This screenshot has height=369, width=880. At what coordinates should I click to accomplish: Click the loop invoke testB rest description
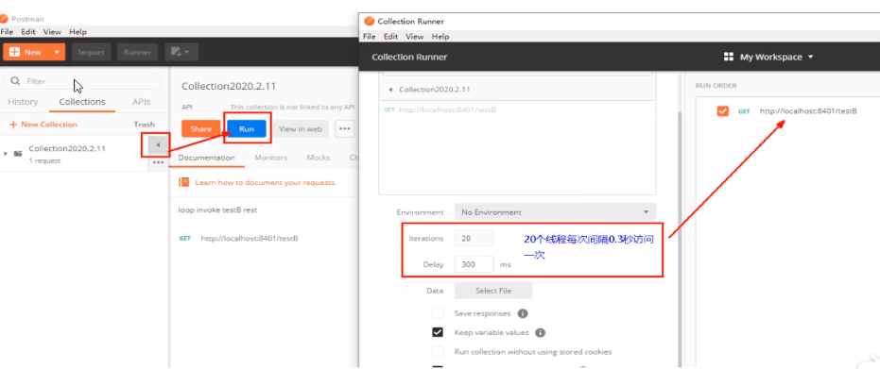pos(217,210)
